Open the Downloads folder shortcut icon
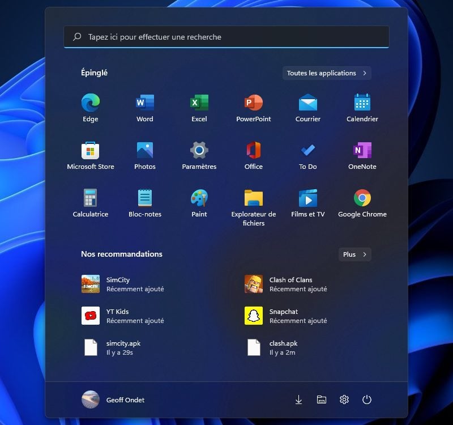The height and width of the screenshot is (425, 453). [299, 399]
